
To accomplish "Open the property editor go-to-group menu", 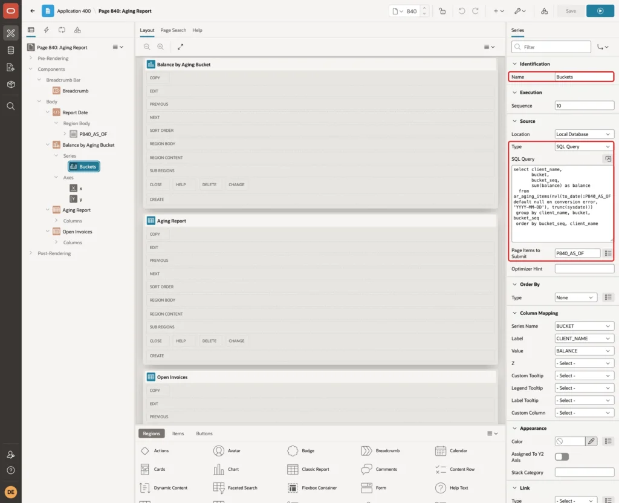I will pos(603,47).
